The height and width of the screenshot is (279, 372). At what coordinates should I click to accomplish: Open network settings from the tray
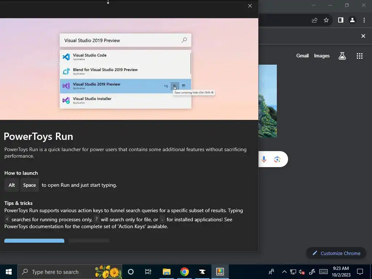[x=293, y=272]
